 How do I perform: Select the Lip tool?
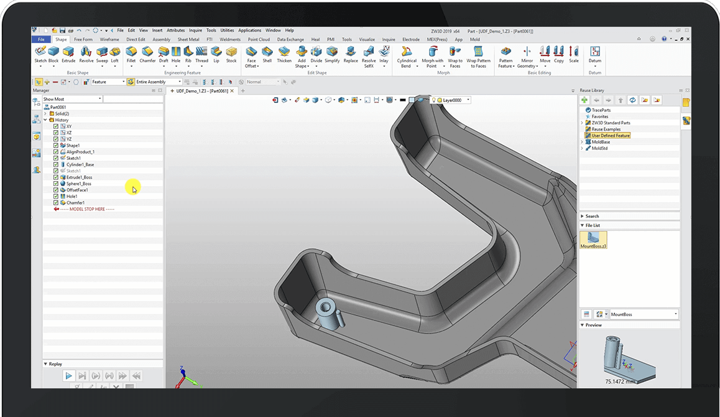[216, 55]
